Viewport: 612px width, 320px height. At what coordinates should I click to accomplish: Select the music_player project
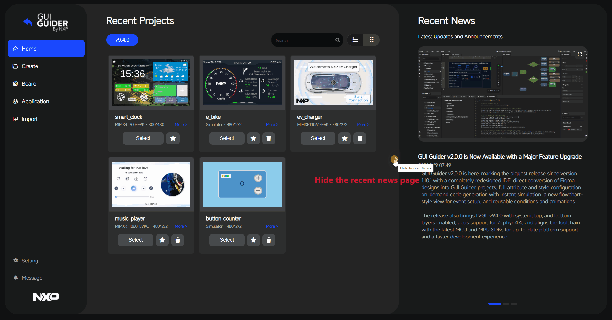[x=136, y=240]
